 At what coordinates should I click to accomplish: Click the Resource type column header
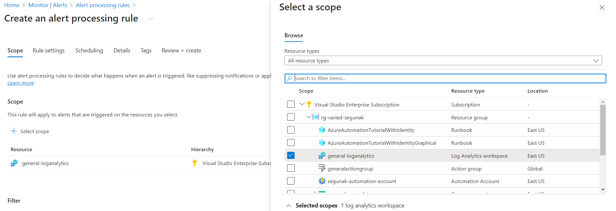[468, 91]
